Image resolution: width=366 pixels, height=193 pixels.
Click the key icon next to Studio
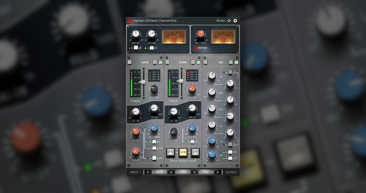coord(229,21)
